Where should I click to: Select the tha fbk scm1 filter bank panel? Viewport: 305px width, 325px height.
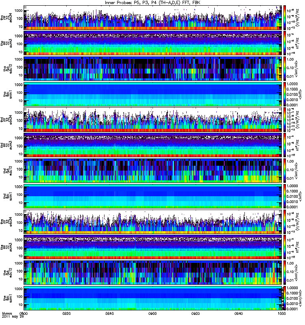coord(152,94)
